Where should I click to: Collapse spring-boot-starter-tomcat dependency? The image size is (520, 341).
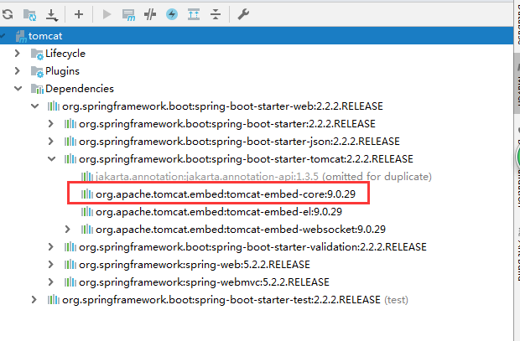point(52,158)
